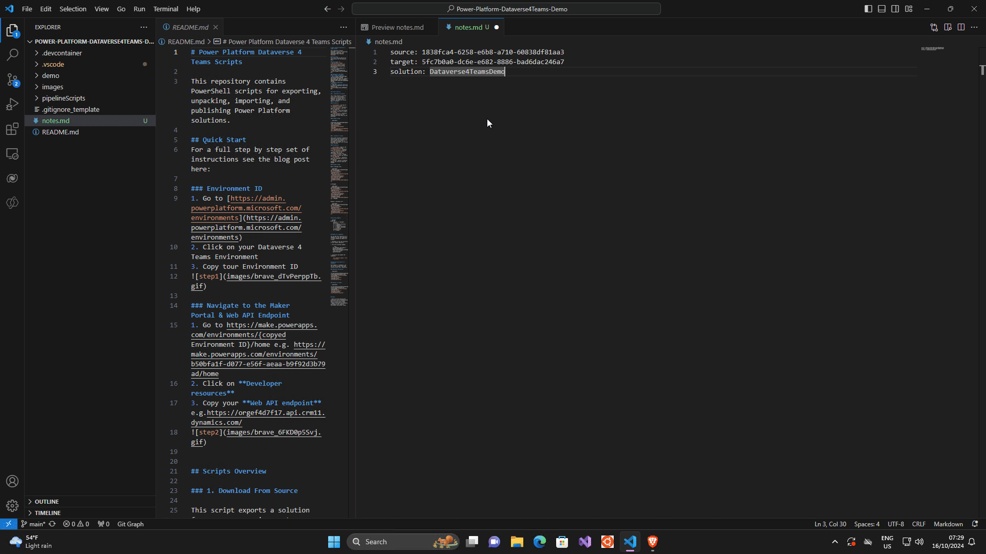
Task: Switch to the Preview notes.md tab
Action: click(x=397, y=27)
